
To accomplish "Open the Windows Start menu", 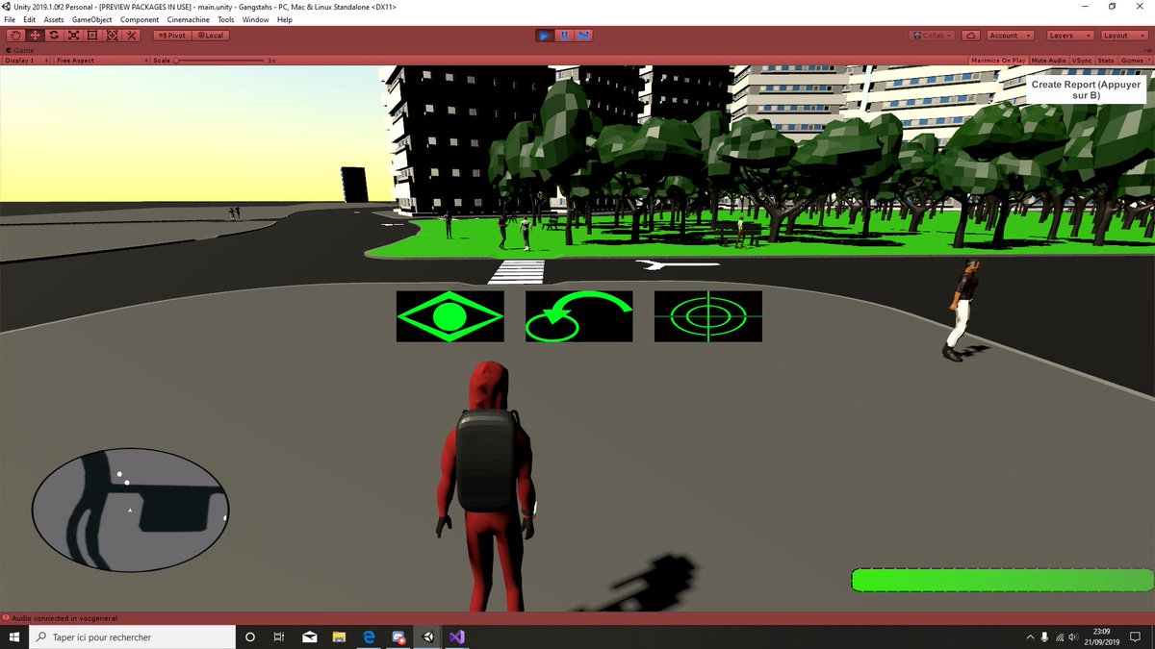I will (x=15, y=637).
